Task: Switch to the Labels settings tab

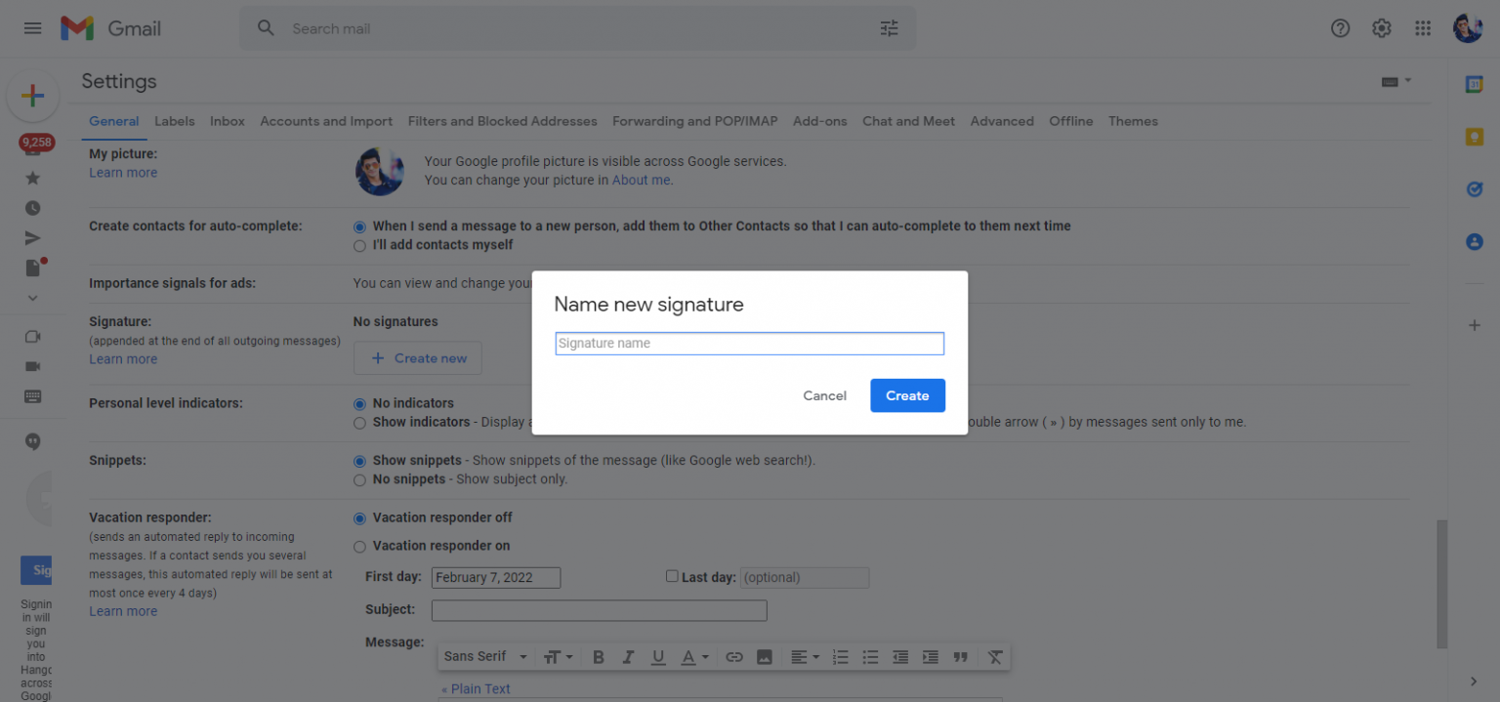Action: 174,121
